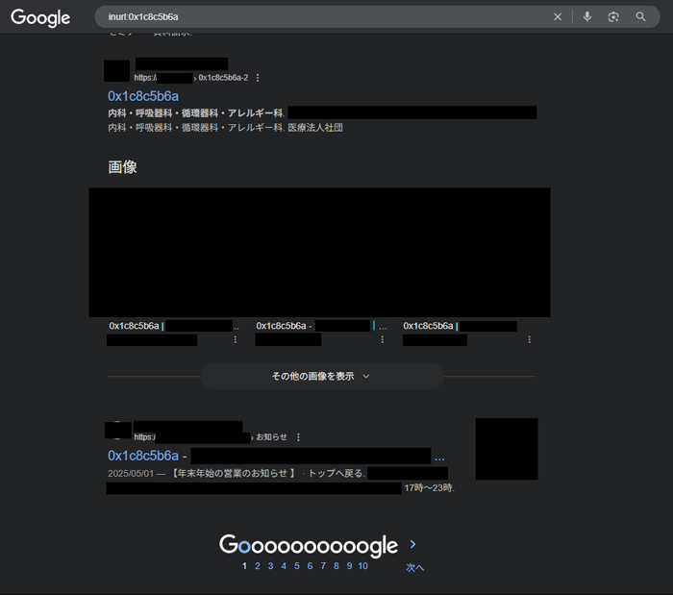The image size is (673, 595).
Task: Start voice search with microphone icon
Action: (587, 16)
